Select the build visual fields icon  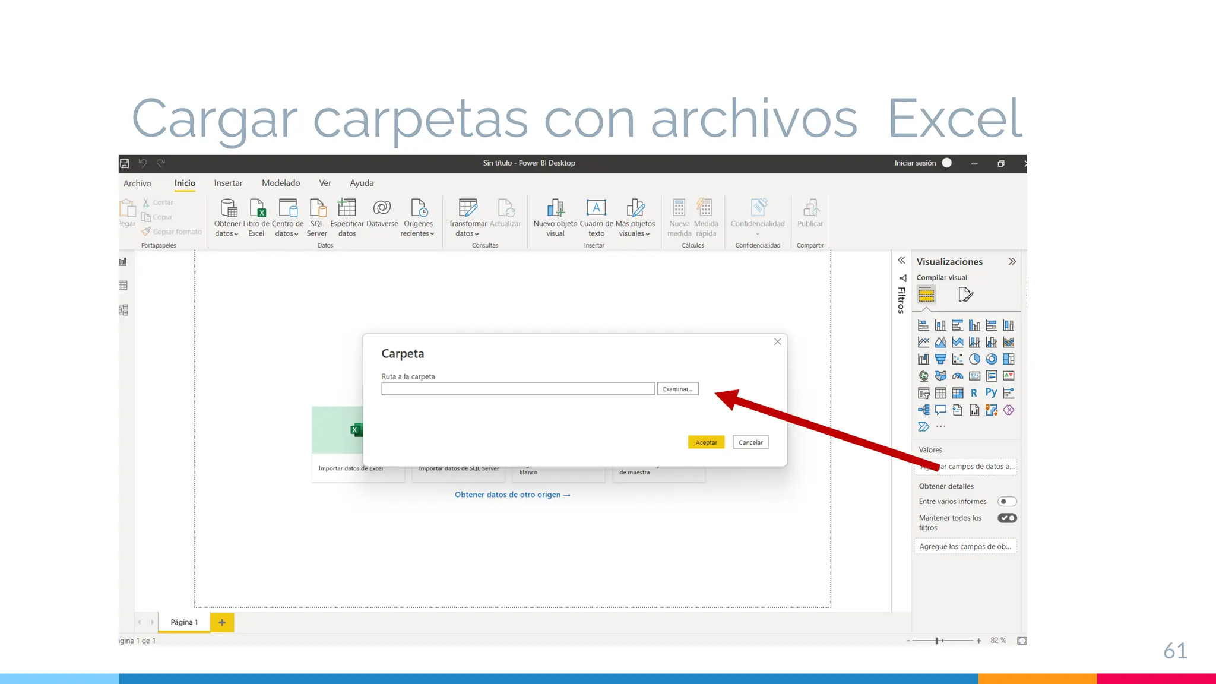pyautogui.click(x=926, y=294)
